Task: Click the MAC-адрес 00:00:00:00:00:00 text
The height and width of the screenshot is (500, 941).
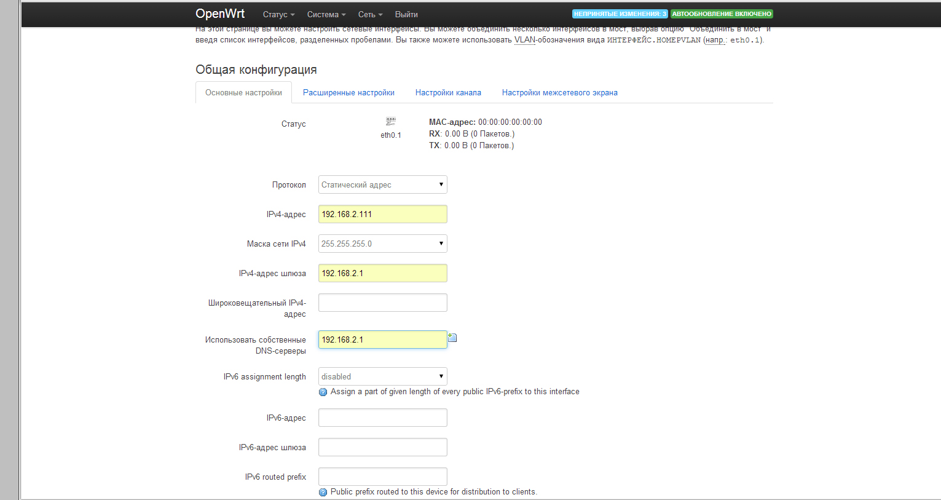Action: 486,122
